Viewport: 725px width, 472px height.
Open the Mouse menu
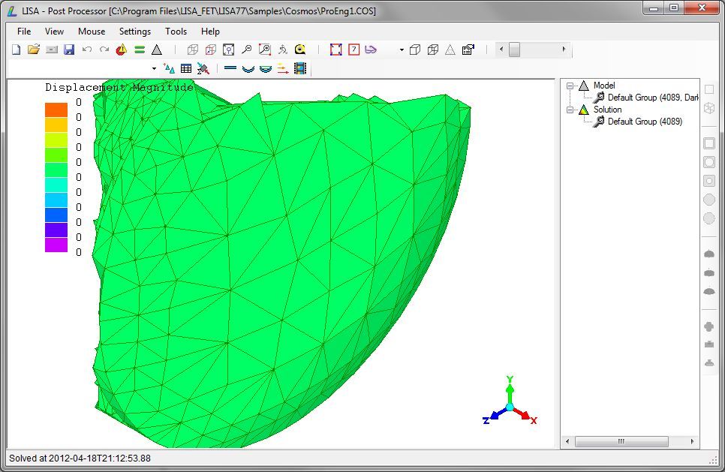92,32
